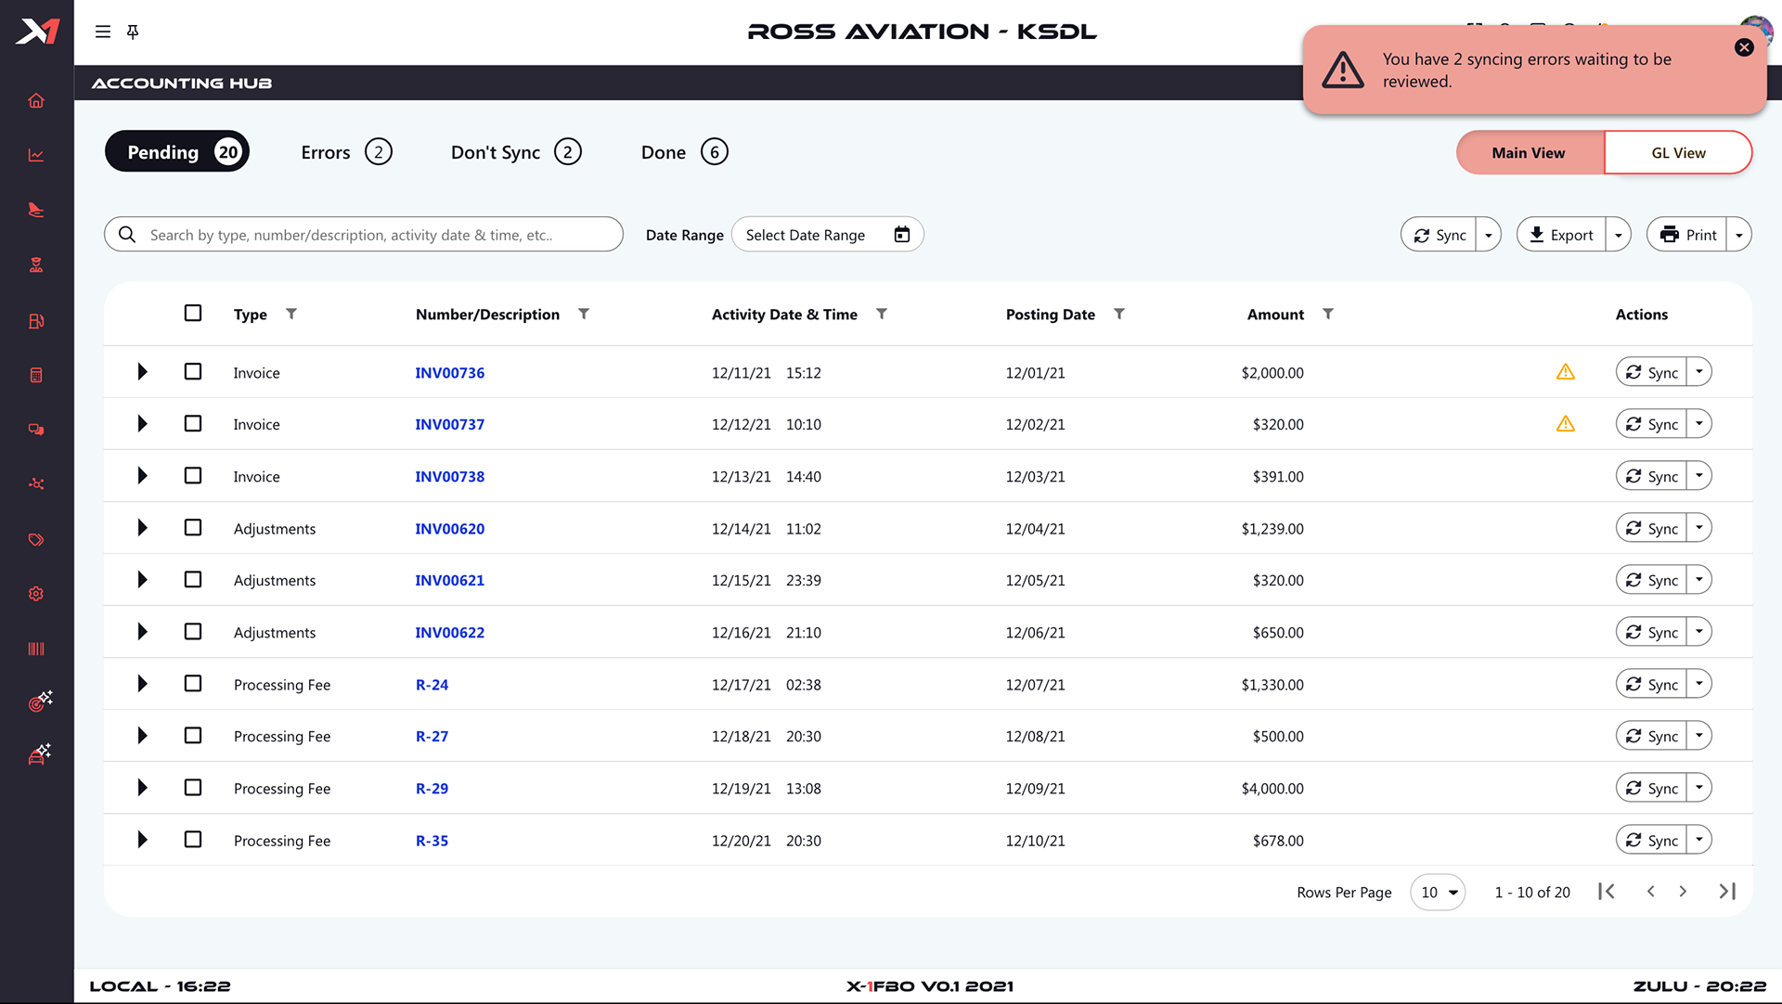Switch to GL View
This screenshot has width=1782, height=1004.
point(1677,152)
